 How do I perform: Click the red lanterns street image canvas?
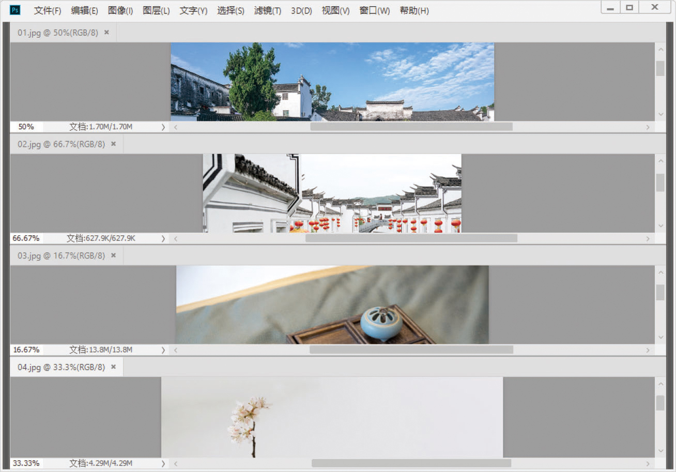pyautogui.click(x=332, y=193)
